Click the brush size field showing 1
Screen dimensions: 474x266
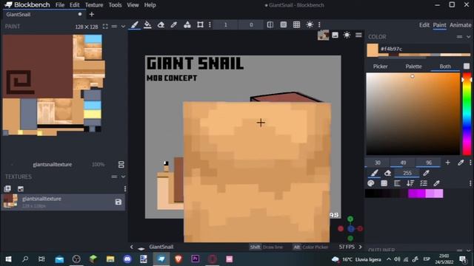pos(225,24)
